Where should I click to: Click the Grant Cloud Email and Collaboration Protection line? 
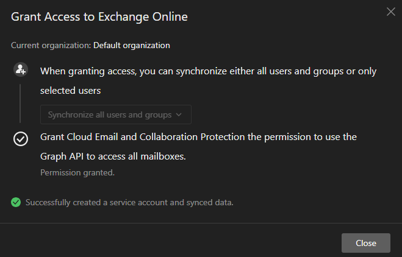198,136
